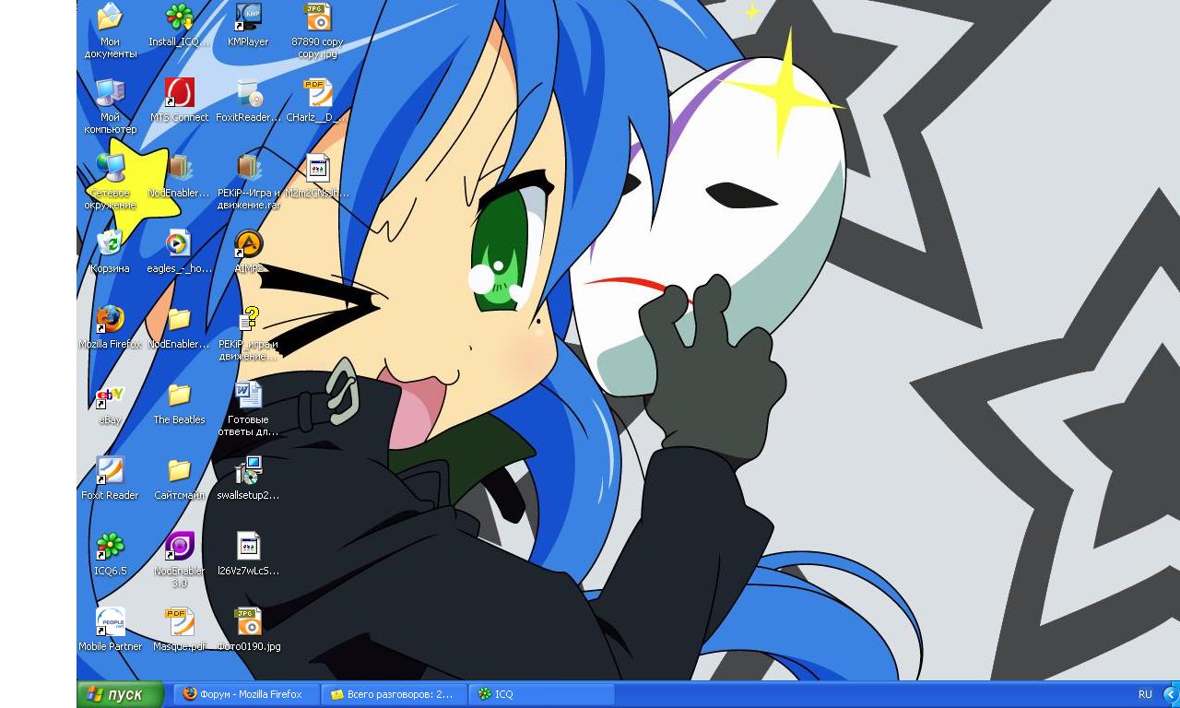Select The Beatles folder

coord(179,395)
